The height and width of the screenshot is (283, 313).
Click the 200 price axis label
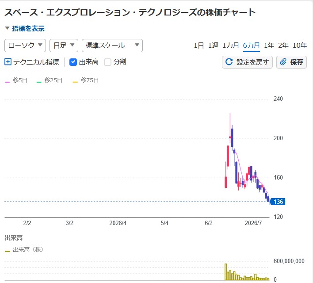278,138
